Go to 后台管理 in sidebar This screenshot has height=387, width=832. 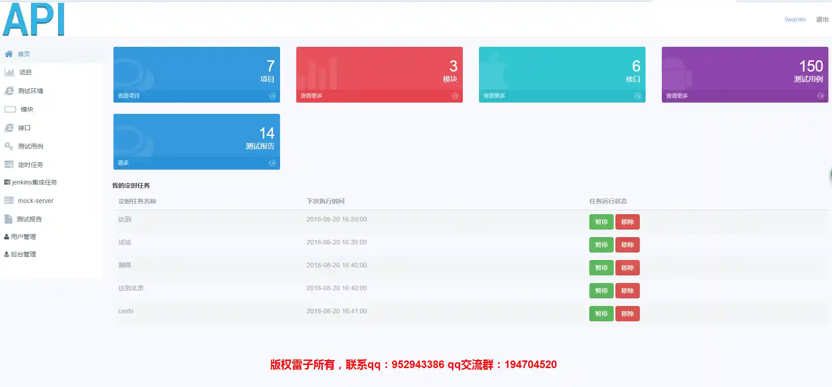coord(23,254)
